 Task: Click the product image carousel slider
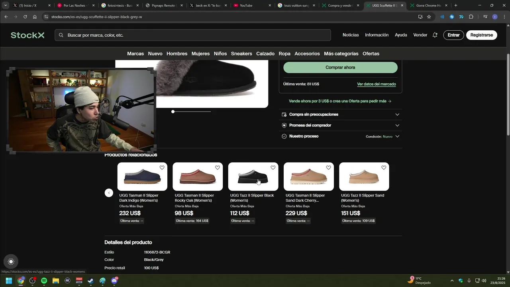[191, 112]
